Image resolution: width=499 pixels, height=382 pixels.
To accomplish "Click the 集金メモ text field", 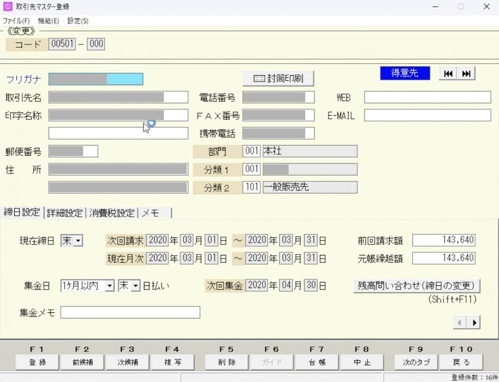I will 130,313.
